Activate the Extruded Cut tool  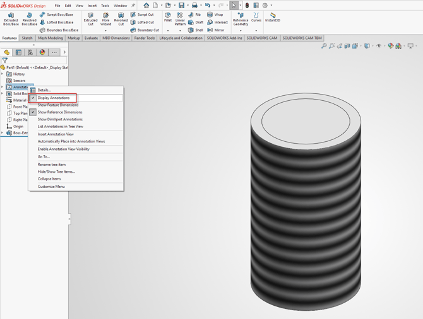pos(91,19)
